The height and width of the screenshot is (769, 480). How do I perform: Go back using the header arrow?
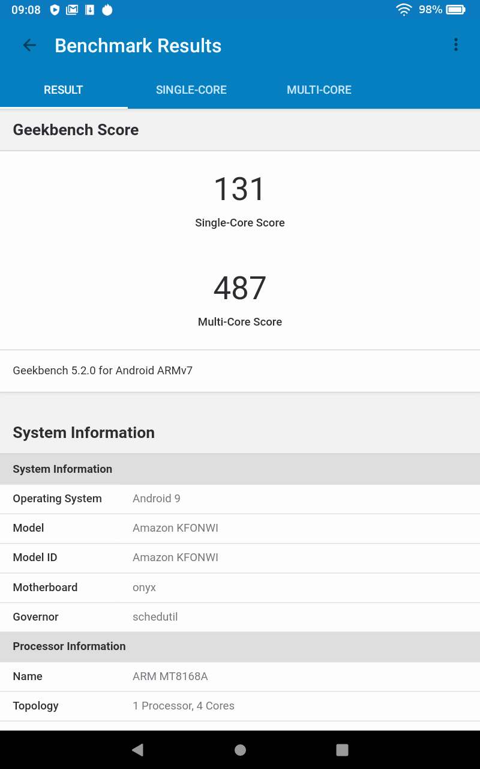(x=29, y=46)
